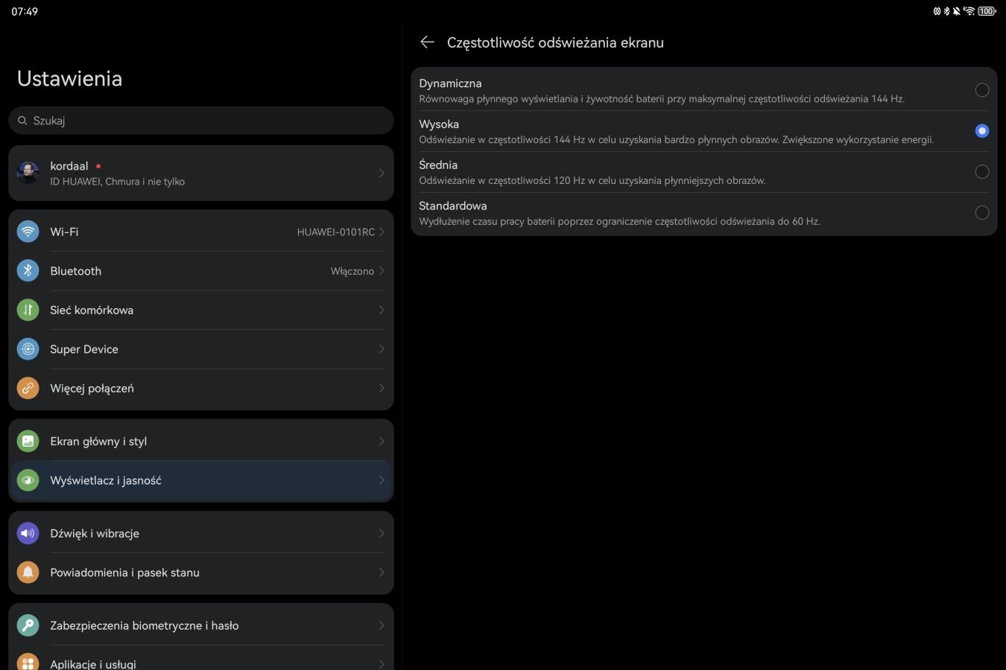Screen dimensions: 1006x670
Task: Tap the Ustawienia title
Action: point(69,79)
